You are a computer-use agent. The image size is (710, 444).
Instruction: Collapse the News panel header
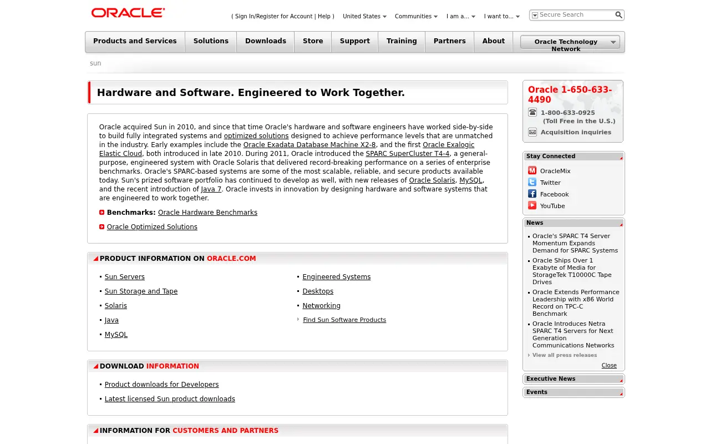[x=574, y=223]
